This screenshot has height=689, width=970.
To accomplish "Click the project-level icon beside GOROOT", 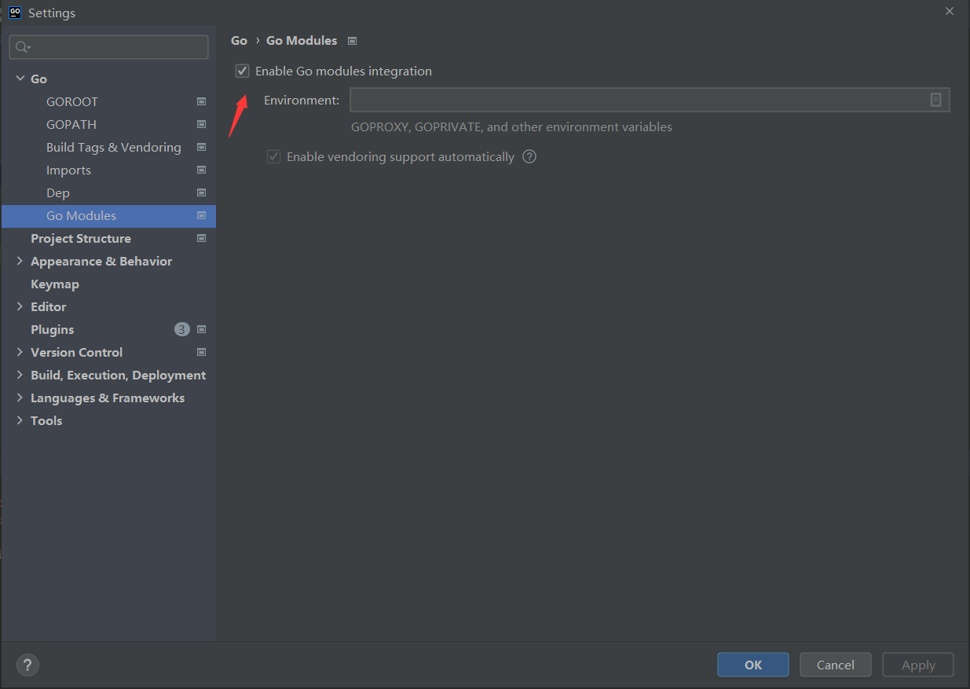I will coord(201,101).
